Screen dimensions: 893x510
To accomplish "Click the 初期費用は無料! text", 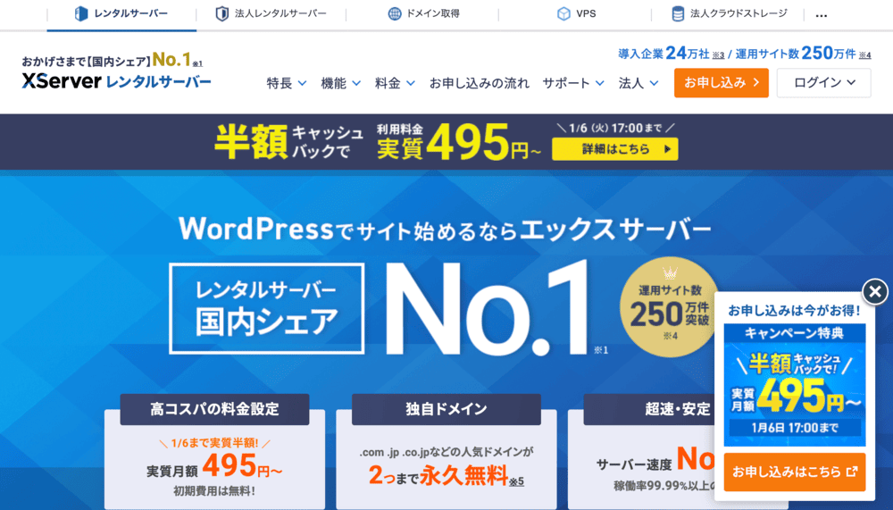I will [214, 491].
